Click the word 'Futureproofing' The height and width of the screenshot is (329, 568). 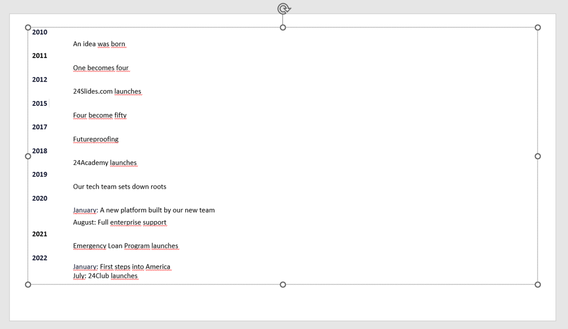[96, 139]
